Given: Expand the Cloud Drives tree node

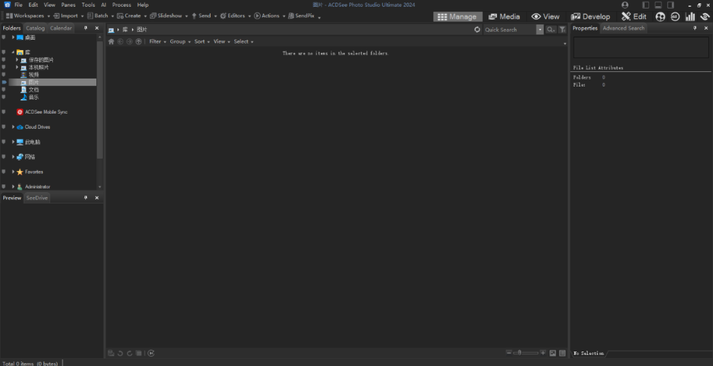Looking at the screenshot, I should (13, 127).
